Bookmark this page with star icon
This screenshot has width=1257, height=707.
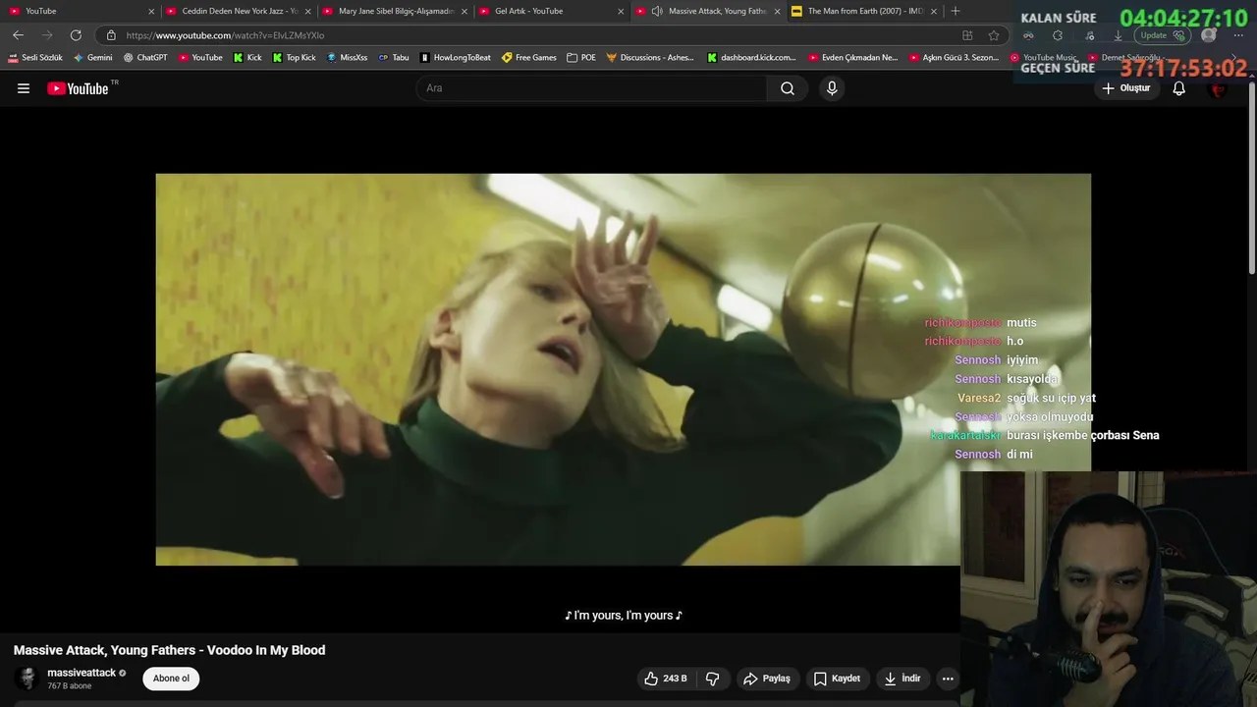994,35
